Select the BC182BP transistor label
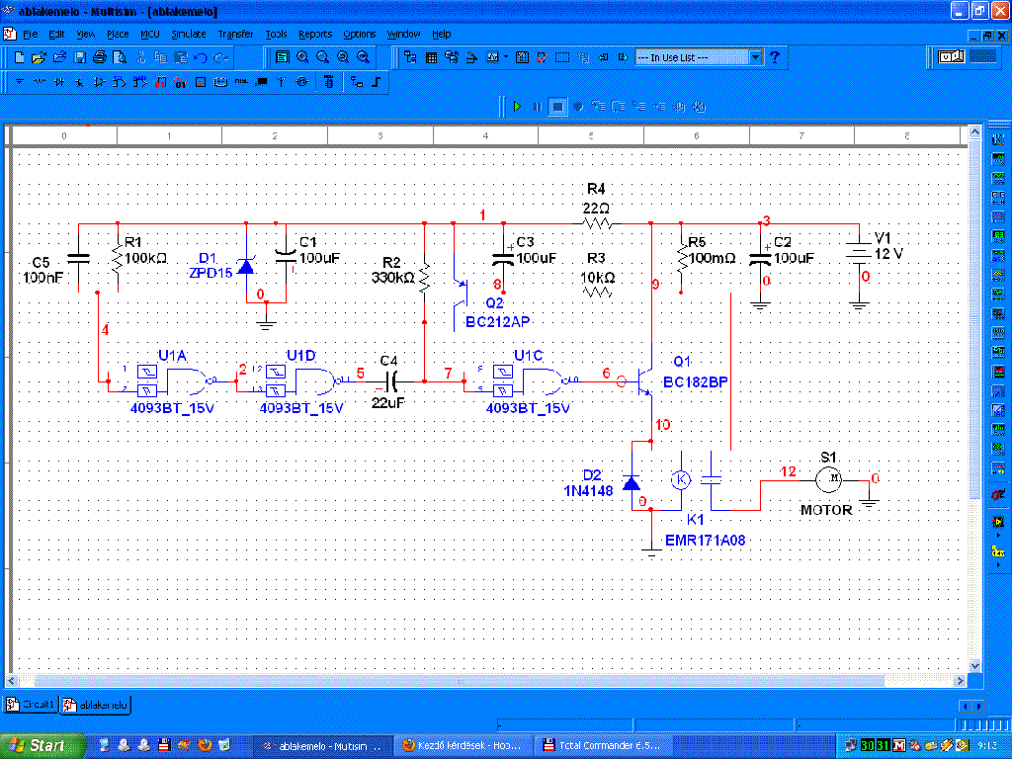The height and width of the screenshot is (759, 1012). pyautogui.click(x=695, y=382)
